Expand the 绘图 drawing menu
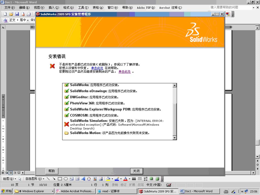The height and width of the screenshot is (195, 260). tap(9, 179)
